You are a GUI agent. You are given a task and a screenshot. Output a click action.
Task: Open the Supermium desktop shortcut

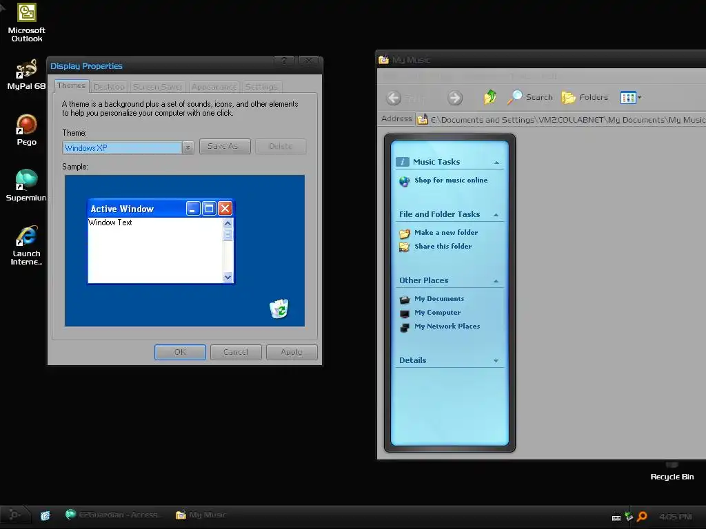pyautogui.click(x=27, y=185)
